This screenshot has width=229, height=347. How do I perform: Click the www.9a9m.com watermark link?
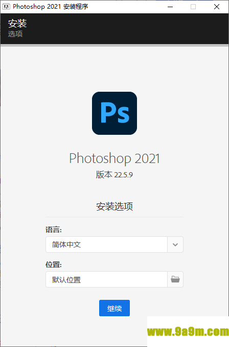(x=188, y=332)
